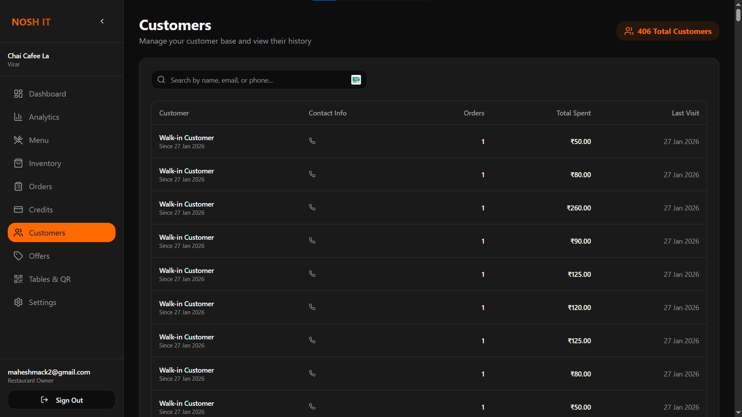The image size is (742, 417).
Task: Open Inventory via its bag icon
Action: (x=18, y=163)
